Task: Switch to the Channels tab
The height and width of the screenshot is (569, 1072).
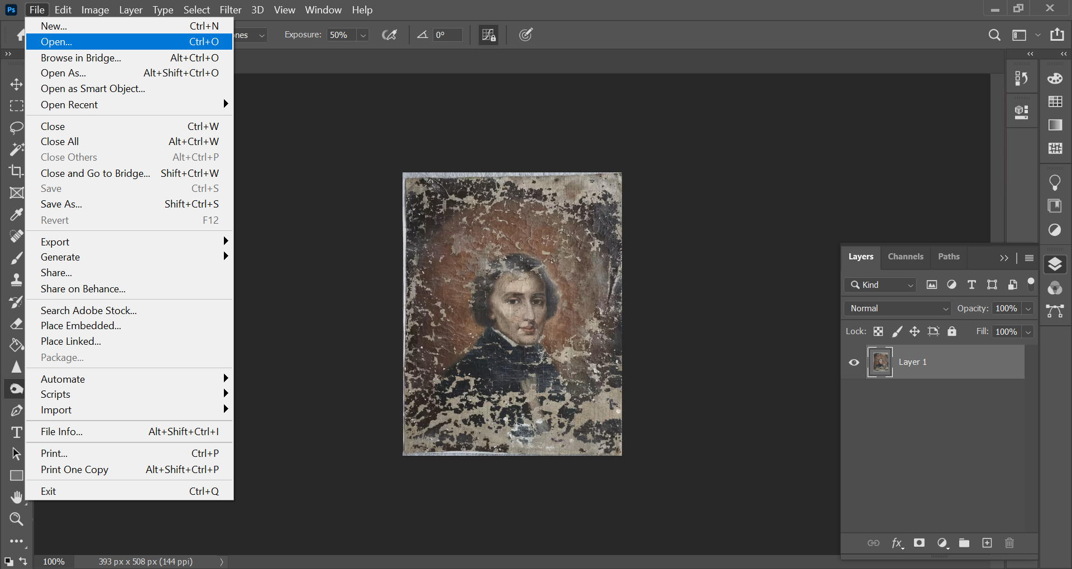Action: pos(905,257)
